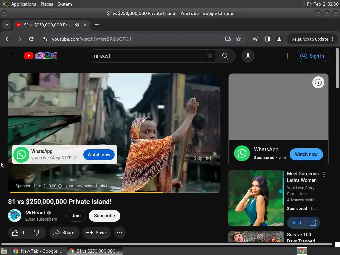The height and width of the screenshot is (255, 340).
Task: Reload the page
Action: tap(31, 39)
